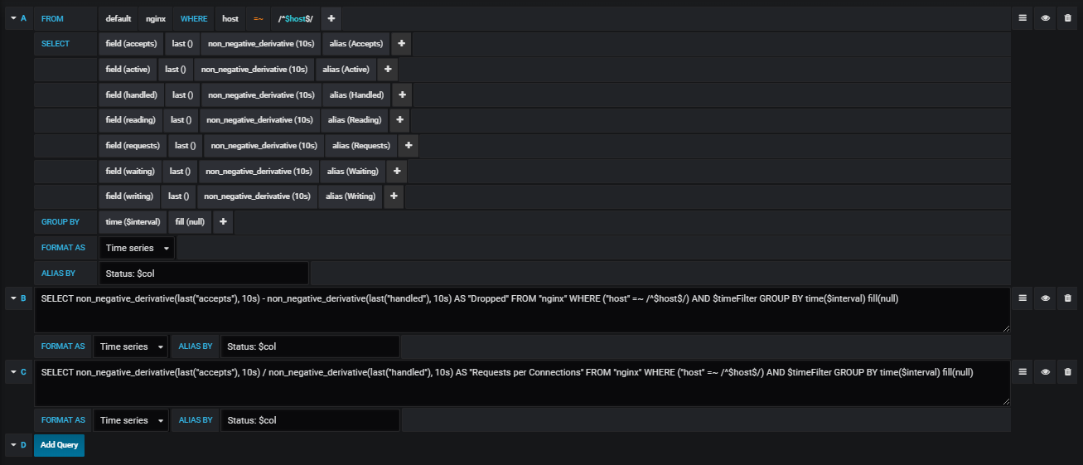This screenshot has height=465, width=1083.
Task: Edit the /^$host$/ tag value
Action: [x=295, y=18]
